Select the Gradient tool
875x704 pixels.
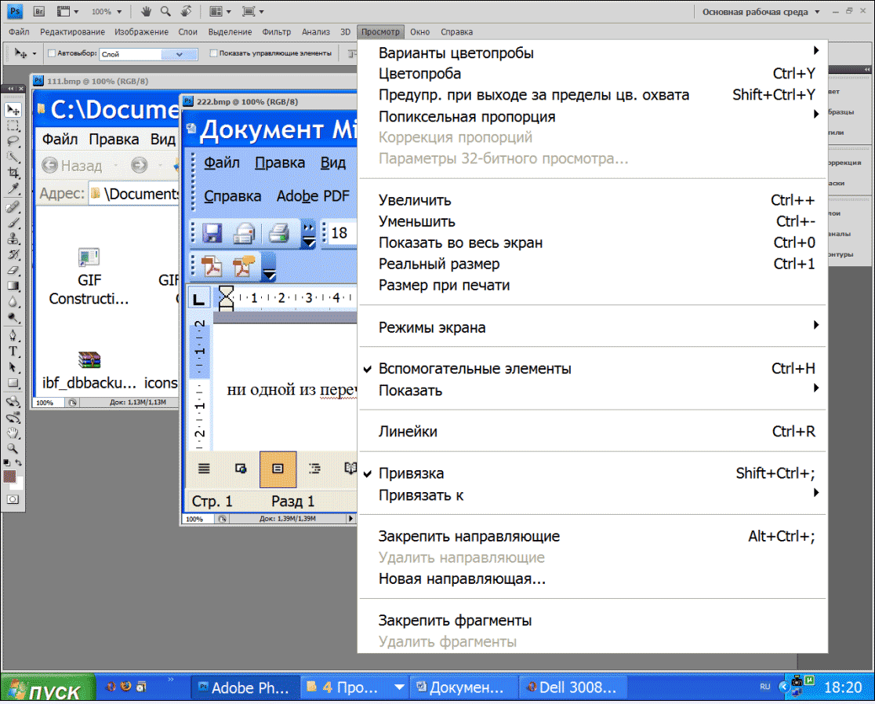pyautogui.click(x=13, y=286)
